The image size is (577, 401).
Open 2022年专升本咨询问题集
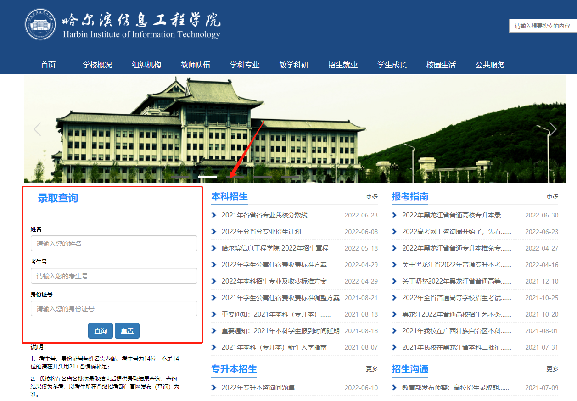[258, 388]
